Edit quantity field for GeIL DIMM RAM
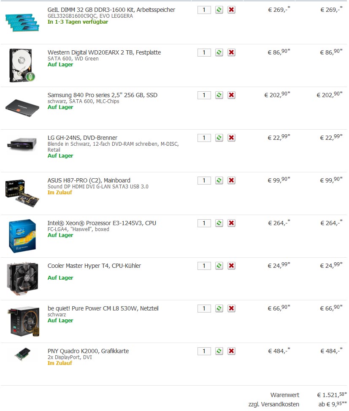 click(204, 10)
